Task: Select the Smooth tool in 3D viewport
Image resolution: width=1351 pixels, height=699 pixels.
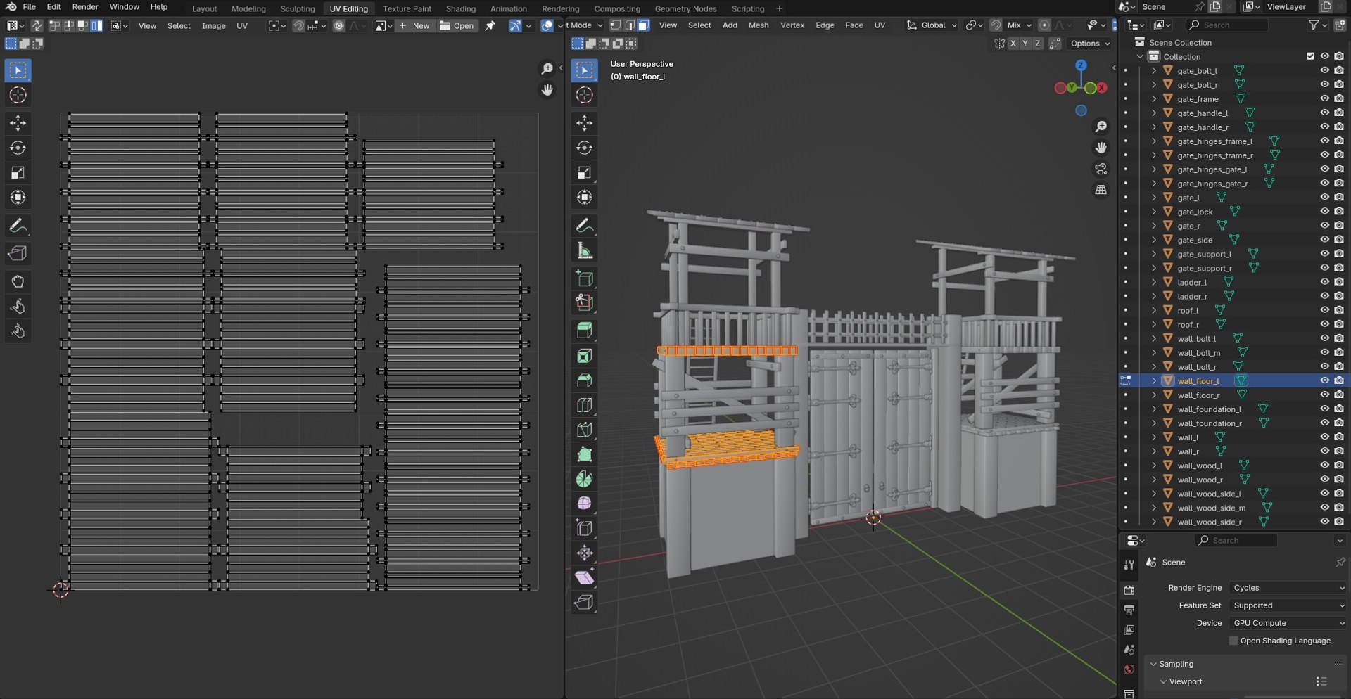Action: click(584, 504)
